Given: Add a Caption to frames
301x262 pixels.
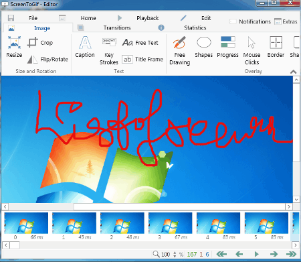Looking at the screenshot, I should pyautogui.click(x=85, y=47).
